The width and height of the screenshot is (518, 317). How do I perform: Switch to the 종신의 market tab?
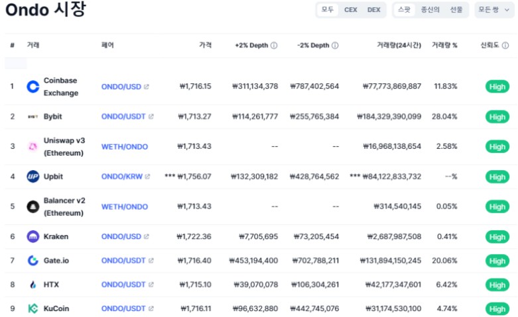tap(430, 10)
